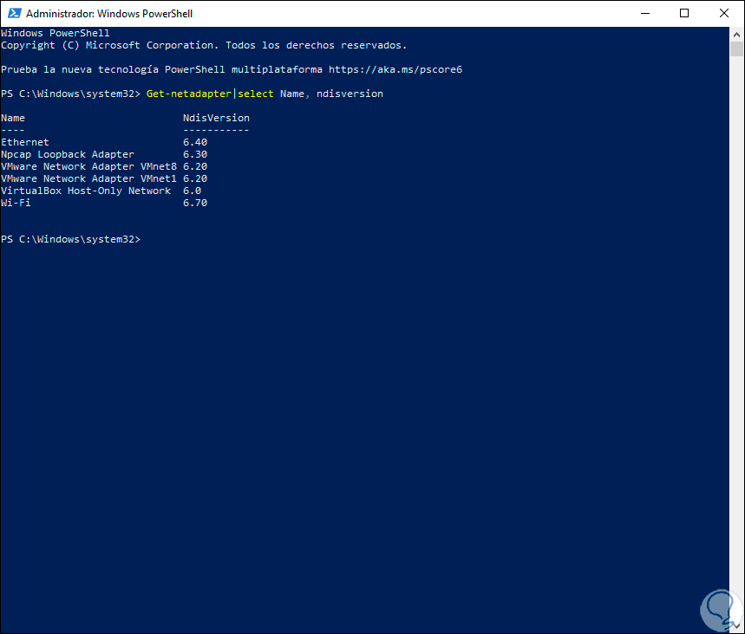Click the https://aka.ms/pscore6 URL text
The image size is (745, 634).
395,70
